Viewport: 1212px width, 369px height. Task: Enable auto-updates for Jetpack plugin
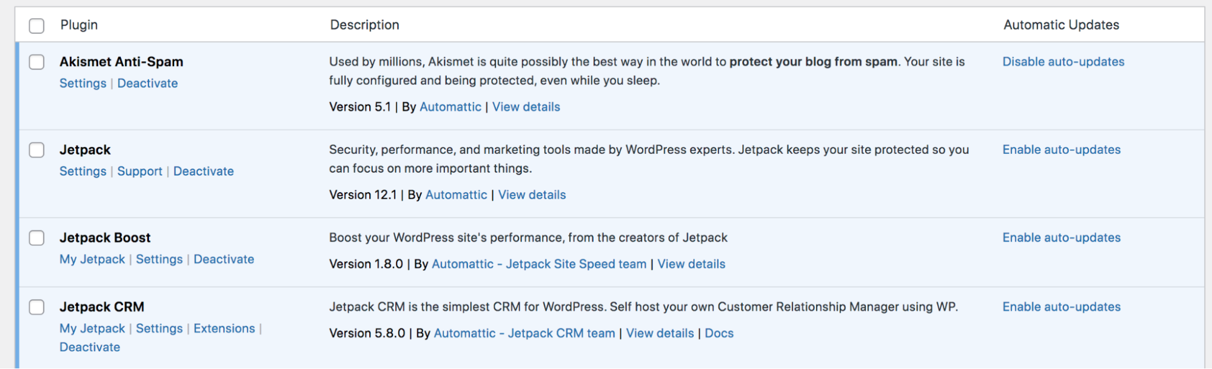click(x=1062, y=150)
